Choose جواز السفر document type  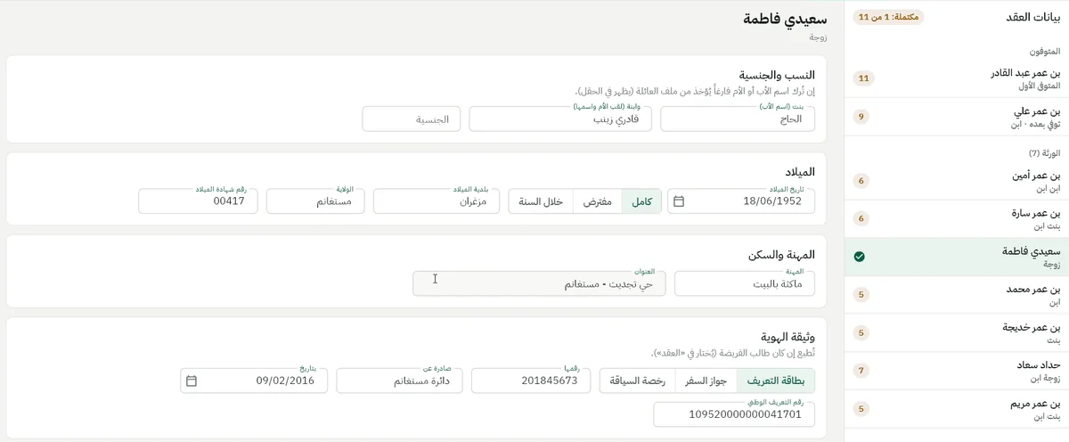coord(706,381)
